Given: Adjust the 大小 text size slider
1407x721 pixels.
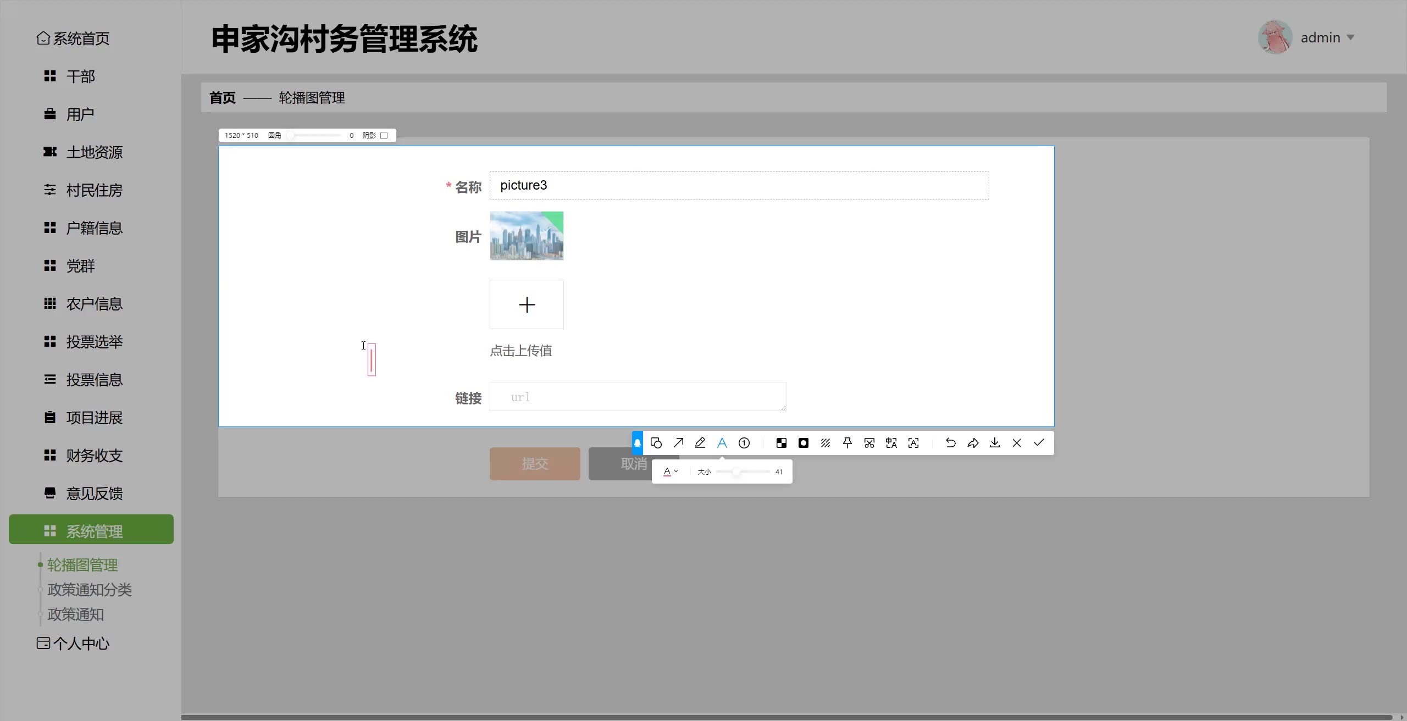Looking at the screenshot, I should [x=736, y=472].
